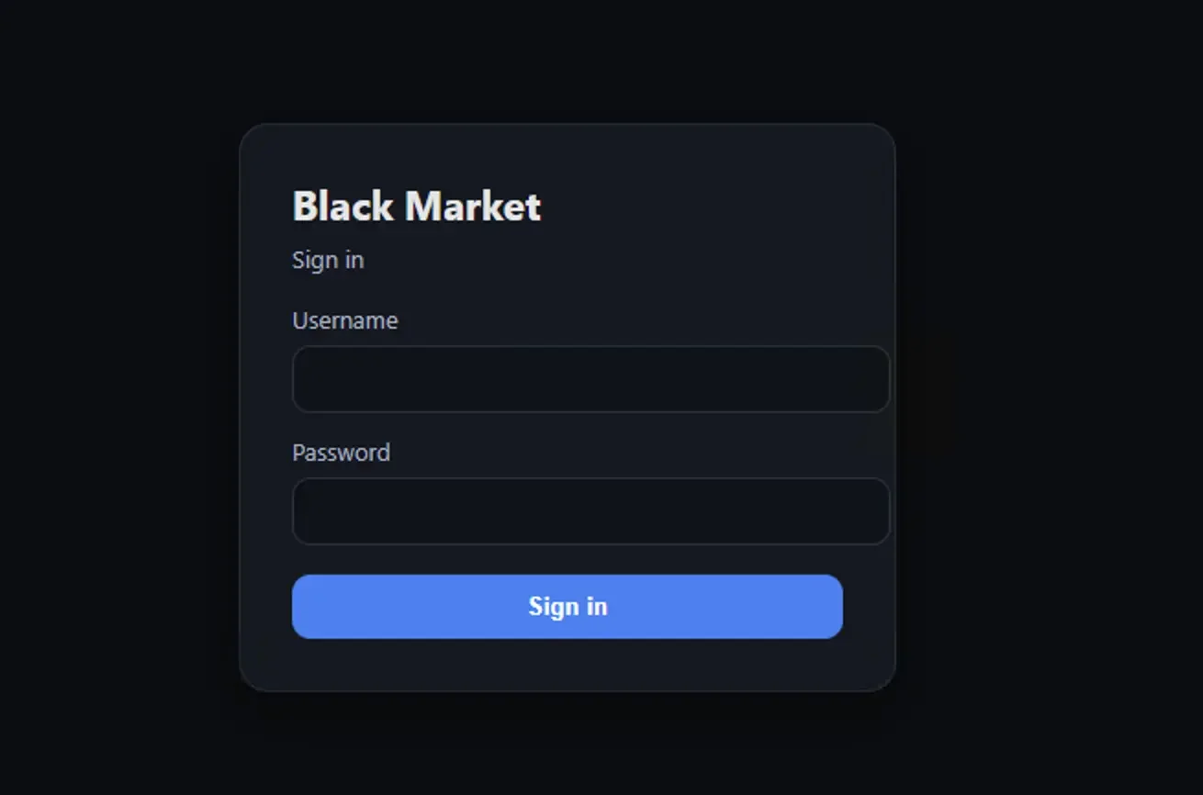Select the Black Market heading
The image size is (1203, 795).
click(417, 206)
